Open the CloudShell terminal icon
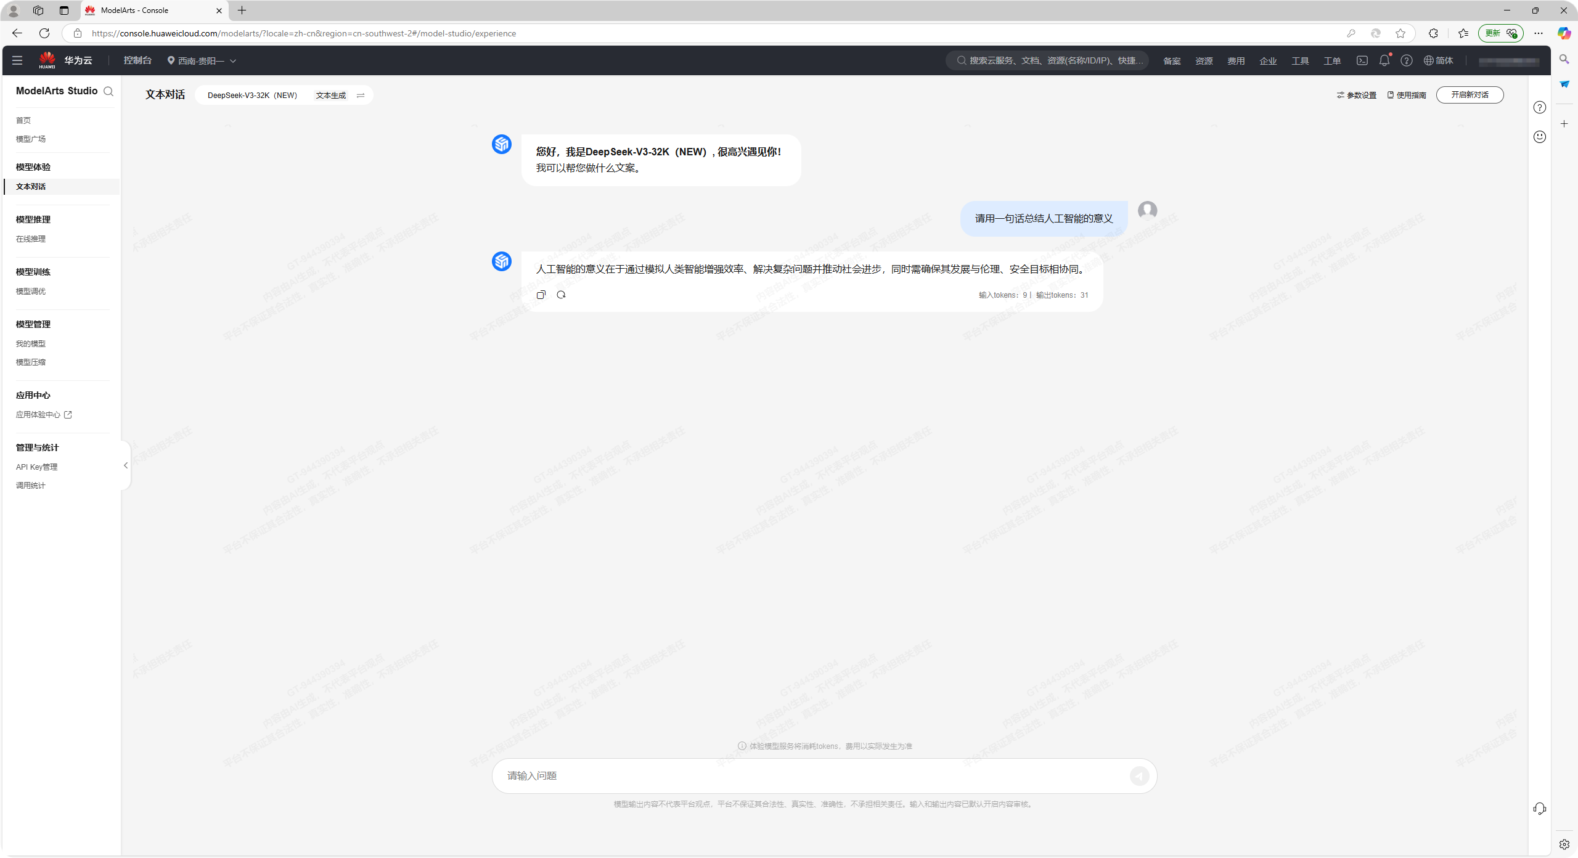The height and width of the screenshot is (858, 1578). (x=1362, y=60)
